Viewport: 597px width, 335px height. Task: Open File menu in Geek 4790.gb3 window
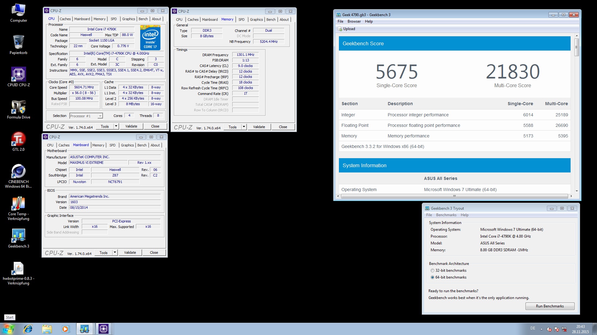[x=340, y=21]
